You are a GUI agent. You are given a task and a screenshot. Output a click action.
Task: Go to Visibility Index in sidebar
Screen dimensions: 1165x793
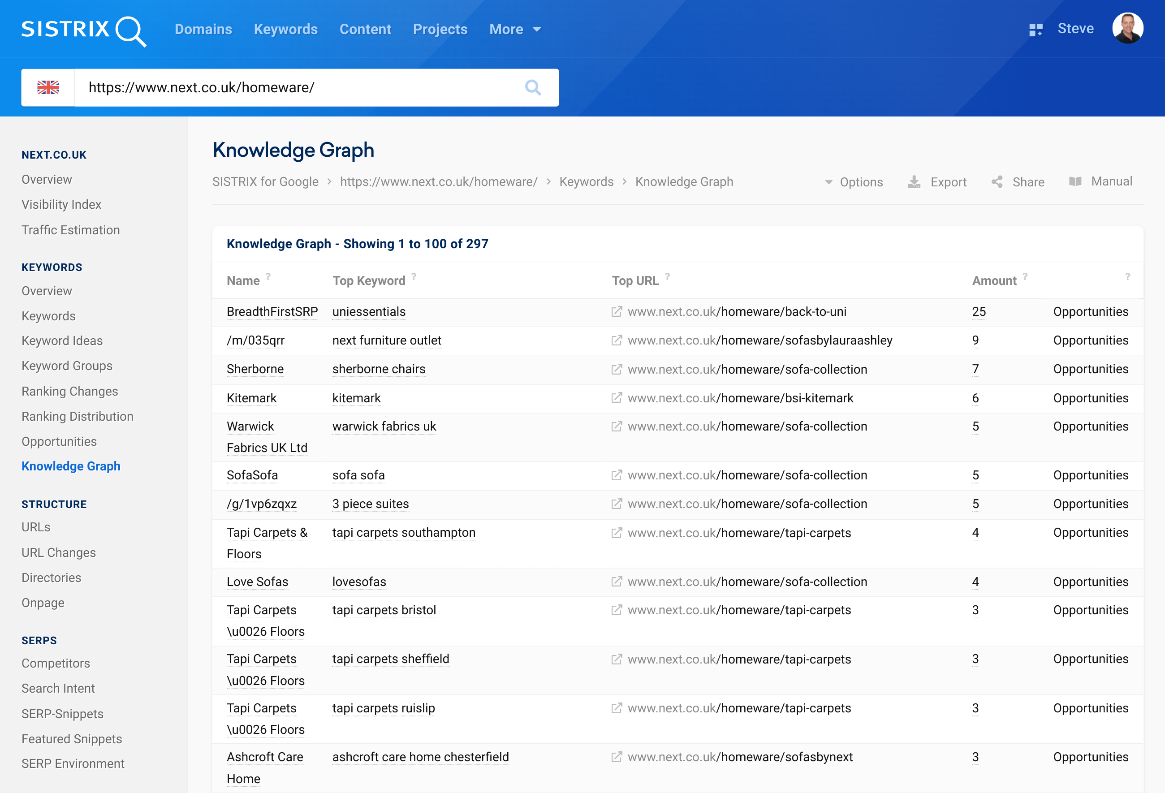pos(61,204)
